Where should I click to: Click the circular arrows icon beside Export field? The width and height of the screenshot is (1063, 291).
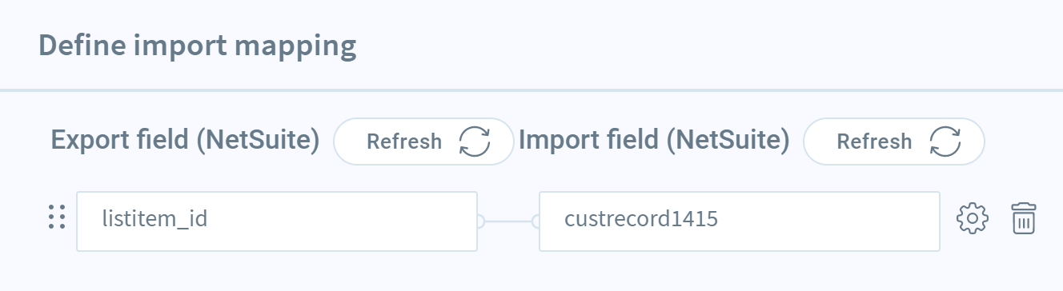pyautogui.click(x=474, y=142)
